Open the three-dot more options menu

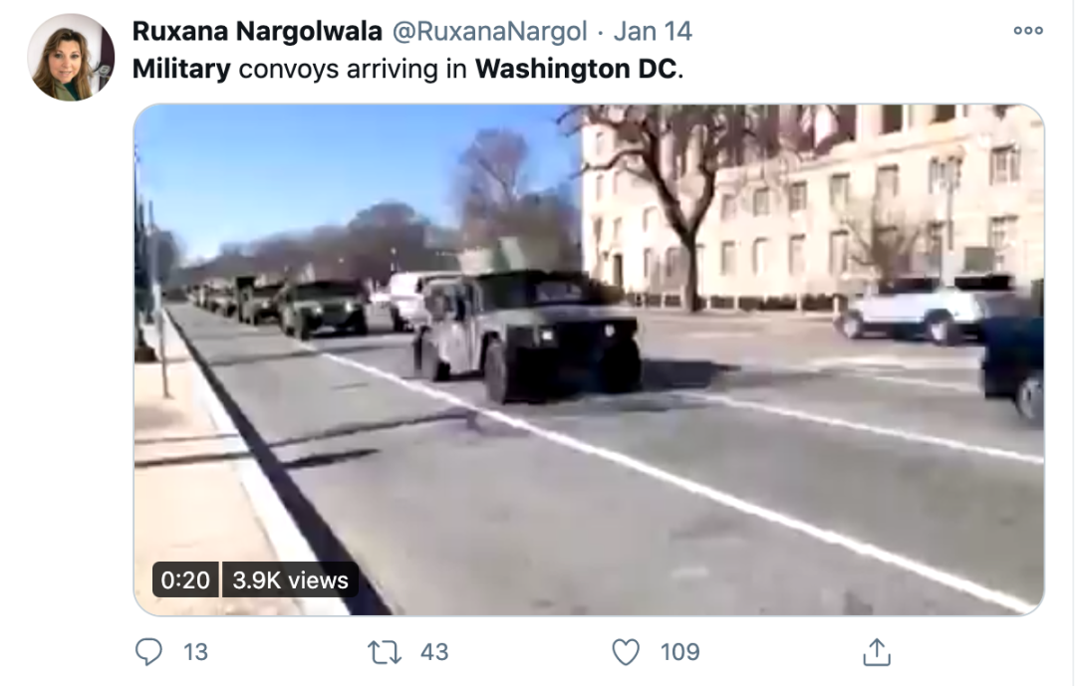(1028, 31)
